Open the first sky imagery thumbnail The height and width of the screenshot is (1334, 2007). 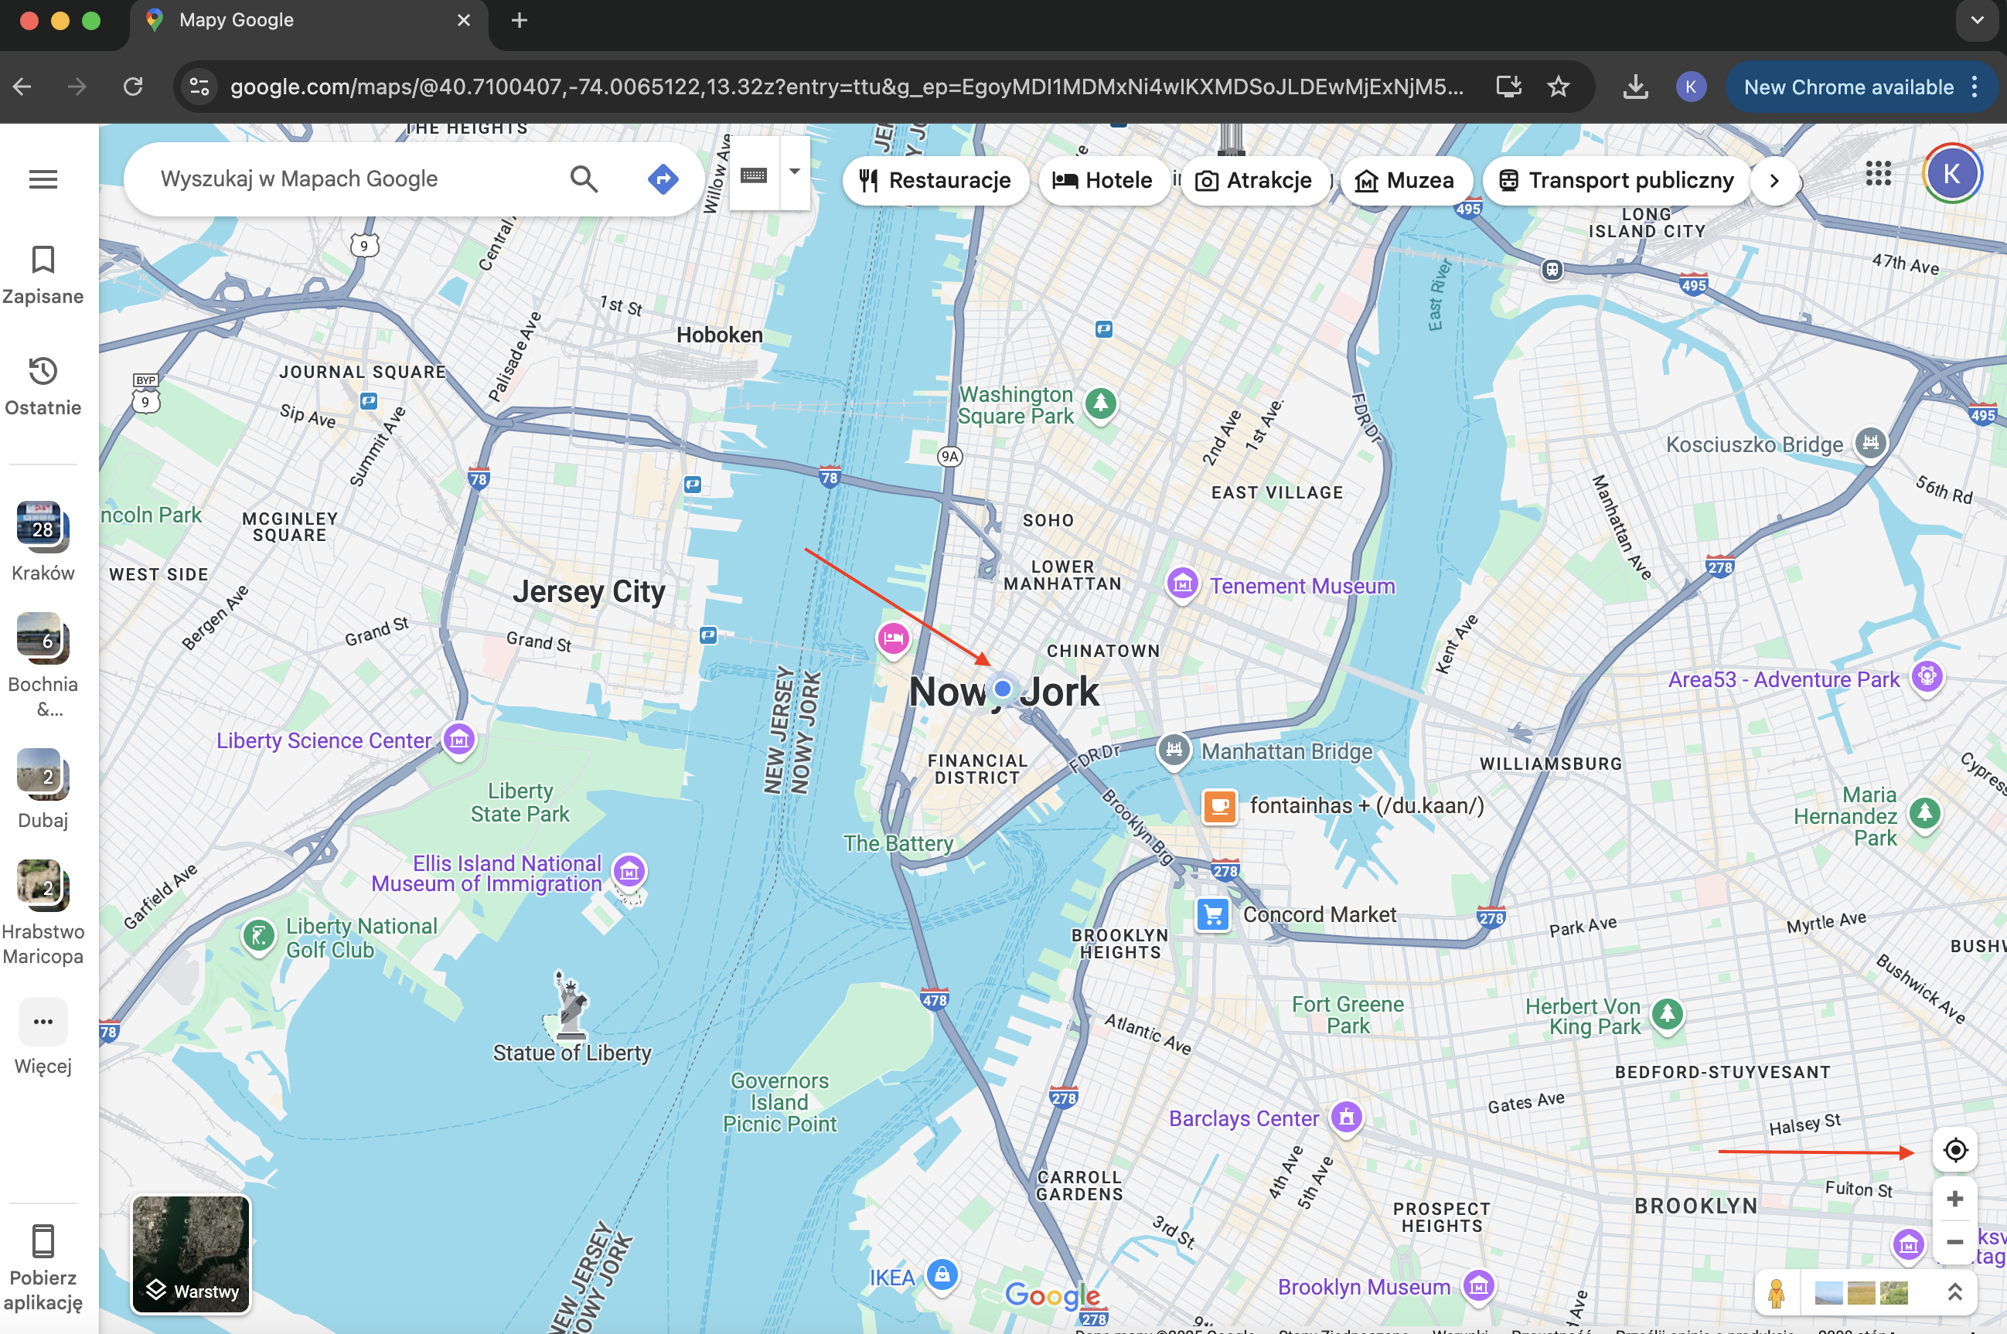click(1828, 1293)
